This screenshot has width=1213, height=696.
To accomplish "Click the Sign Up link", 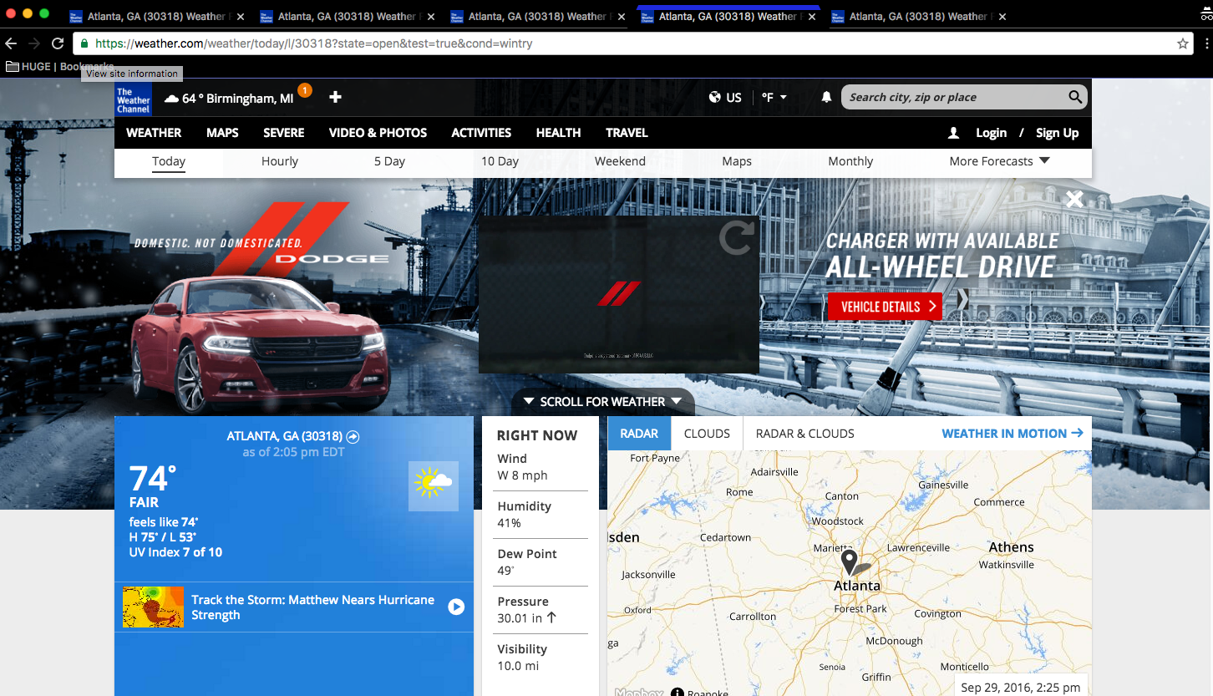I will (x=1057, y=133).
